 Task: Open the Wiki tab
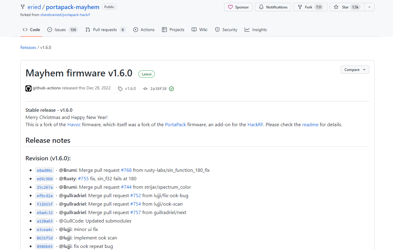coord(200,30)
